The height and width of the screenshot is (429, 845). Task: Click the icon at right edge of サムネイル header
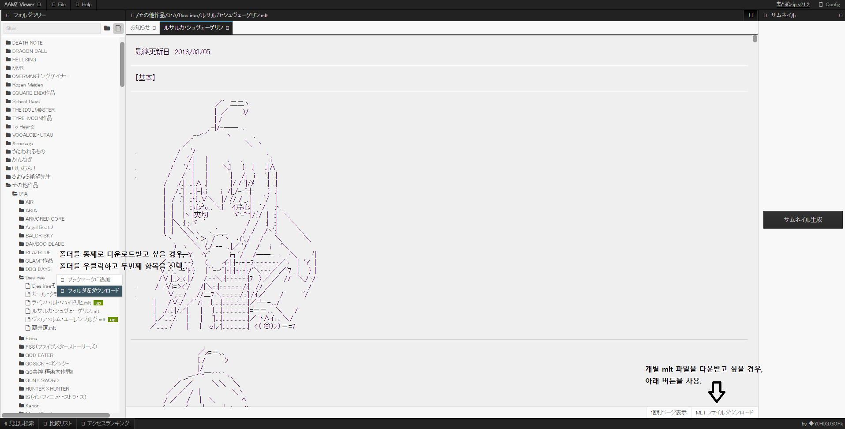point(840,15)
